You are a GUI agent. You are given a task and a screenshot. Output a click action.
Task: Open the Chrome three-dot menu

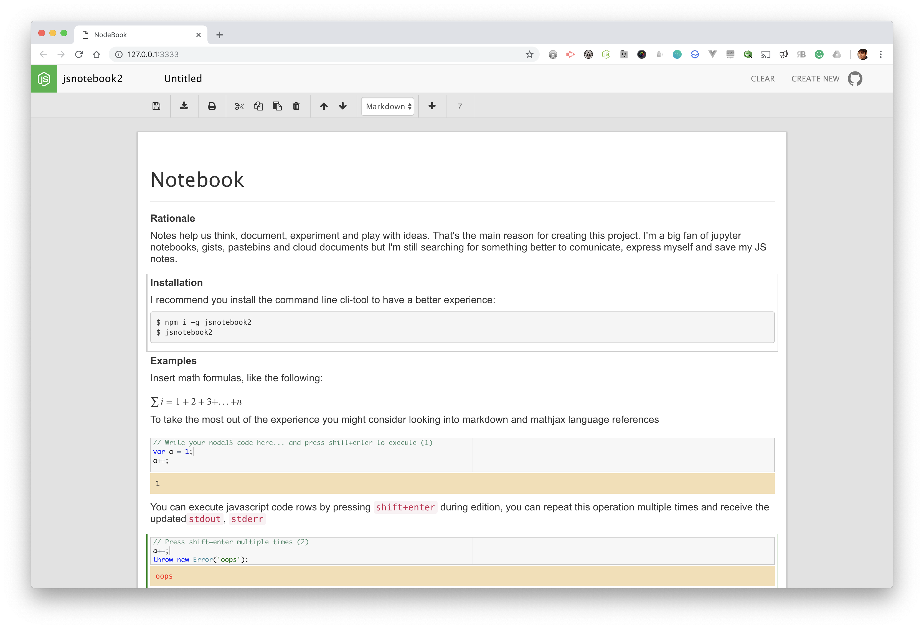tap(881, 54)
